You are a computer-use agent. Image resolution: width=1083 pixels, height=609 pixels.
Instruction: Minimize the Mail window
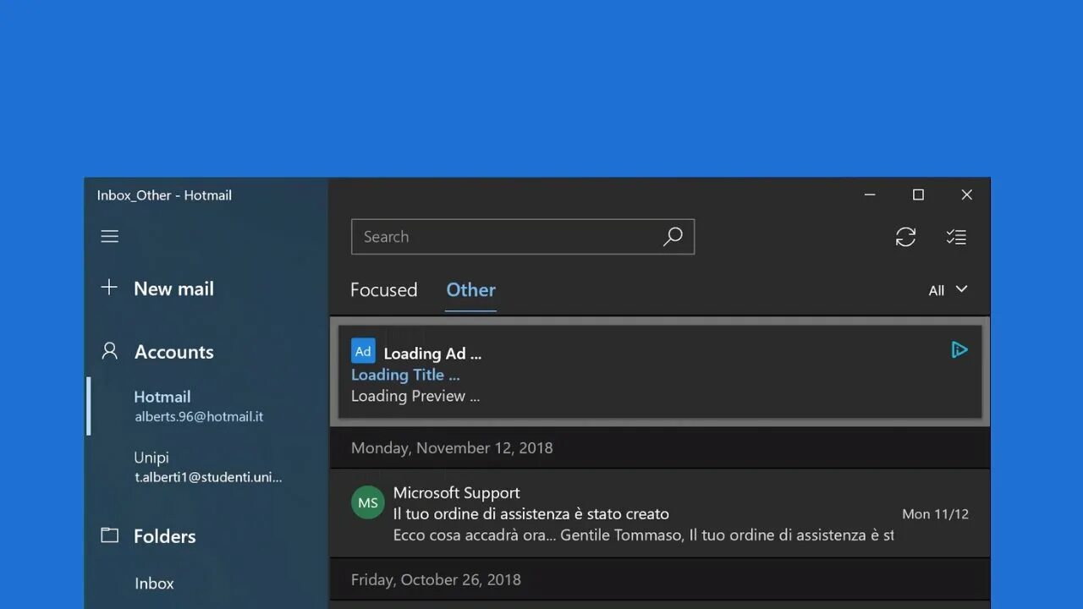point(870,195)
